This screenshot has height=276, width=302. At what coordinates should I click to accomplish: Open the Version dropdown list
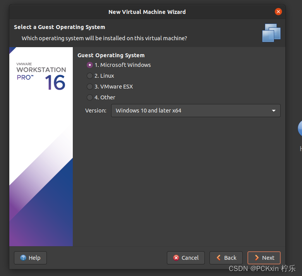(x=196, y=111)
